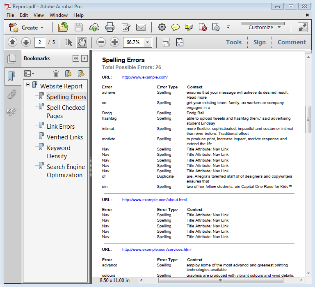Open the Sign pane

pos(259,42)
